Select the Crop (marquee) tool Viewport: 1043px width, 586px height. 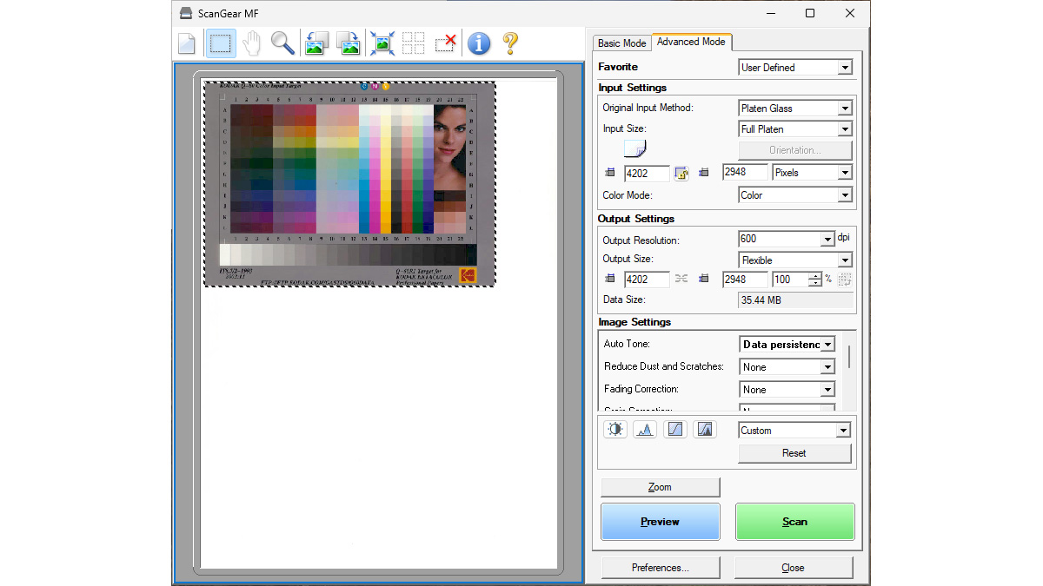tap(220, 42)
